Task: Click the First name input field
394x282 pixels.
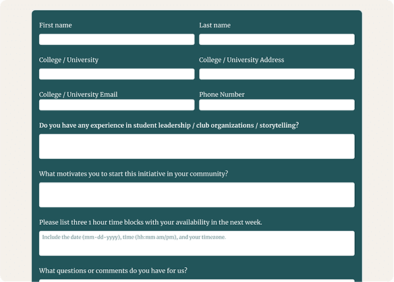Action: pyautogui.click(x=117, y=39)
